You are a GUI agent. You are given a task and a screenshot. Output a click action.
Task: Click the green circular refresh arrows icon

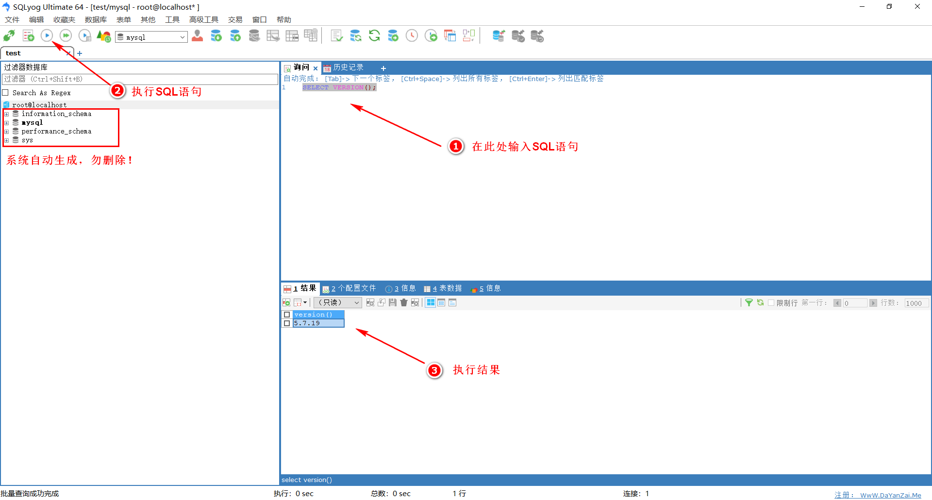pos(374,36)
